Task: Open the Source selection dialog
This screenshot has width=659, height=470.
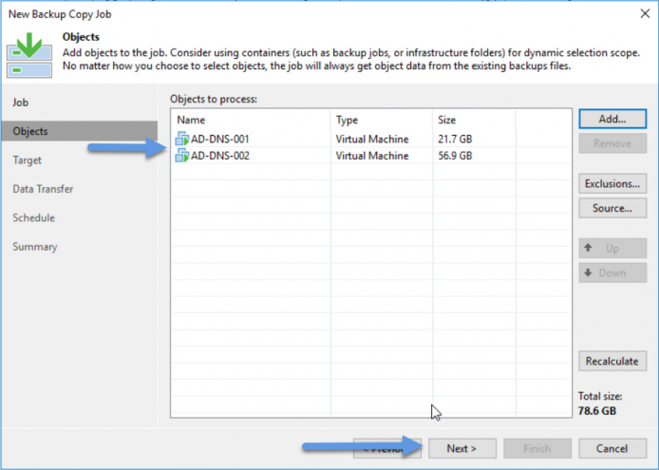Action: (612, 208)
